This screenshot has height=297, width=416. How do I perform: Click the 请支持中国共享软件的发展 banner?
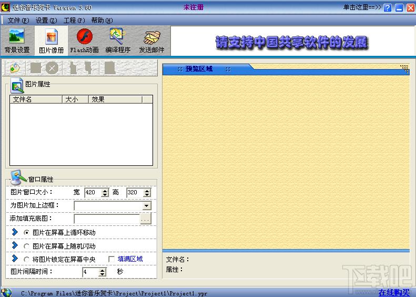(291, 43)
